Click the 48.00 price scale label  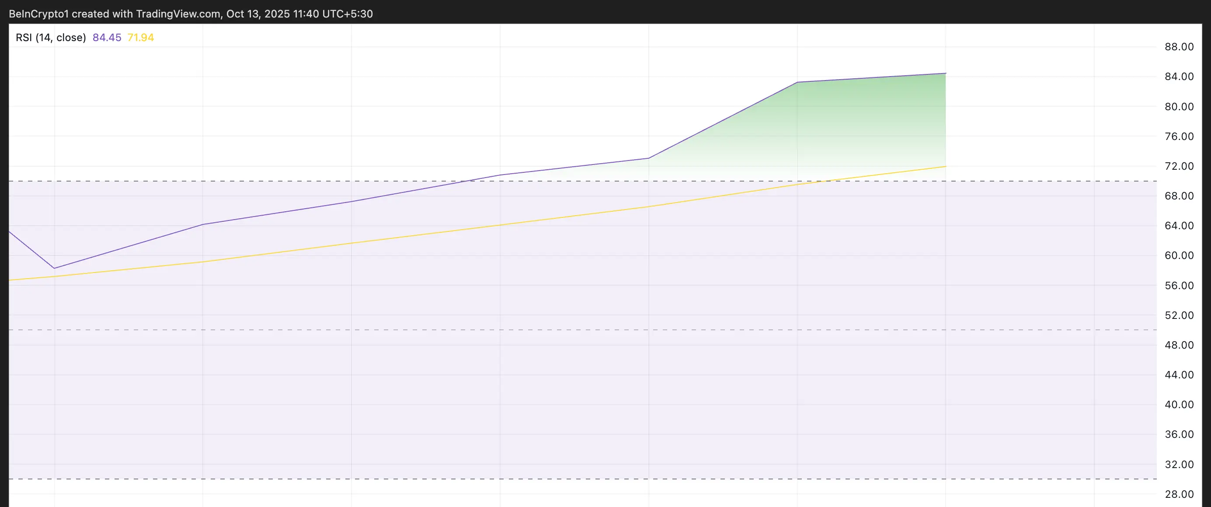pos(1179,345)
